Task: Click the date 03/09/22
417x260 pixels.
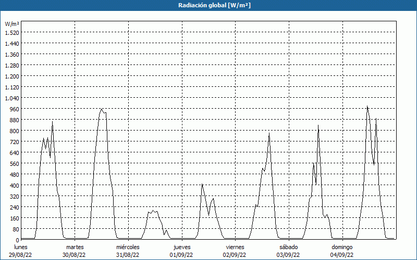Action: [288, 255]
